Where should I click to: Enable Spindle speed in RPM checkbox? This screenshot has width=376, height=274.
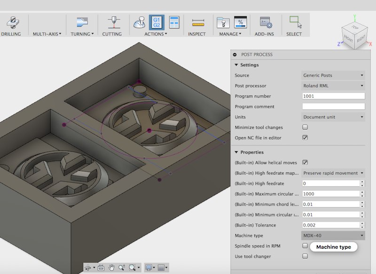pyautogui.click(x=305, y=246)
